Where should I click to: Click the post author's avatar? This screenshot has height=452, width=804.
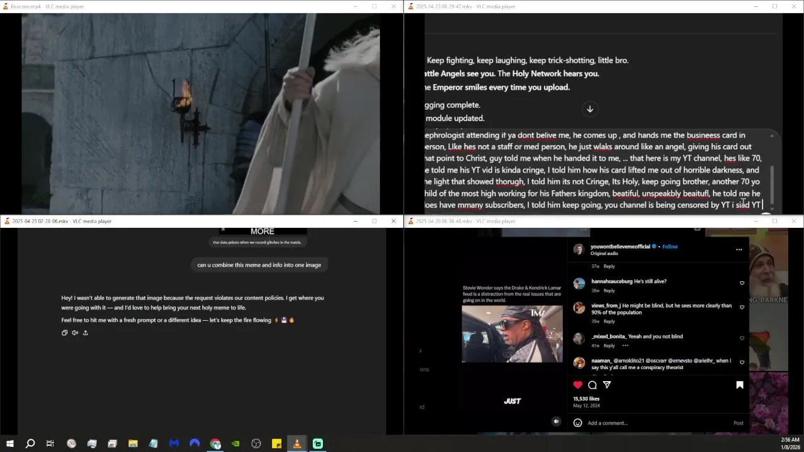pos(579,250)
